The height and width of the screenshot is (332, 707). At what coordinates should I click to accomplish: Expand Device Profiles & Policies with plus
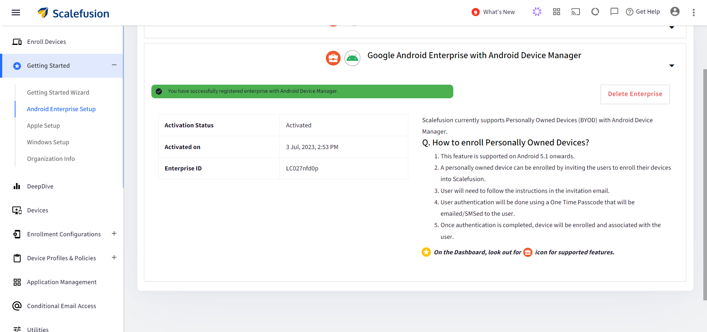click(x=114, y=258)
